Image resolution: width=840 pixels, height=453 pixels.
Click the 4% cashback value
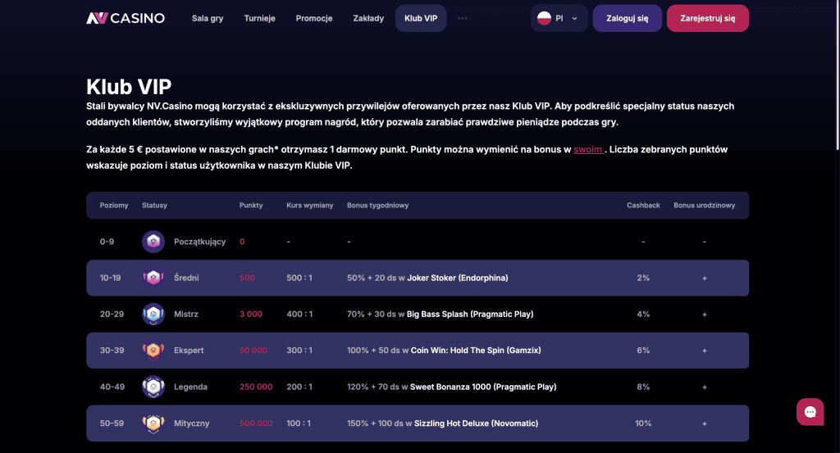643,315
